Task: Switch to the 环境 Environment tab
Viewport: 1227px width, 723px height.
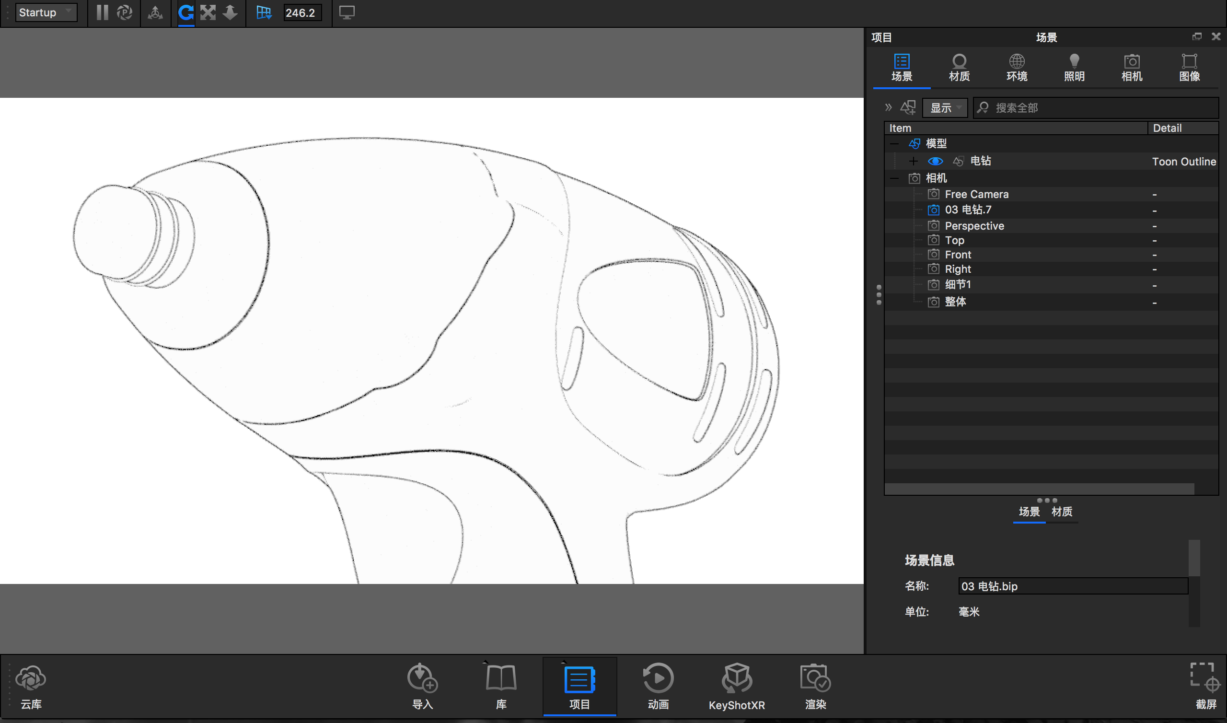Action: pos(1016,68)
